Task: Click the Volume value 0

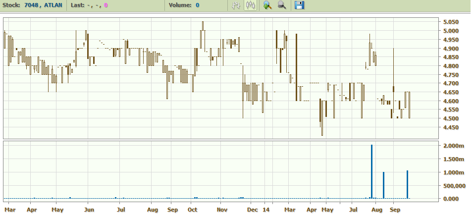Action: point(198,5)
